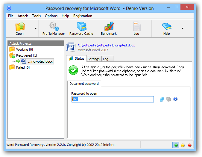
Task: Expand the Open button dropdown arrow
Action: (36, 28)
